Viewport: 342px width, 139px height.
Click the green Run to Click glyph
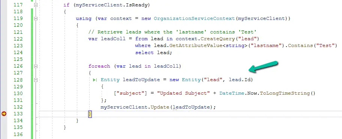point(95,80)
